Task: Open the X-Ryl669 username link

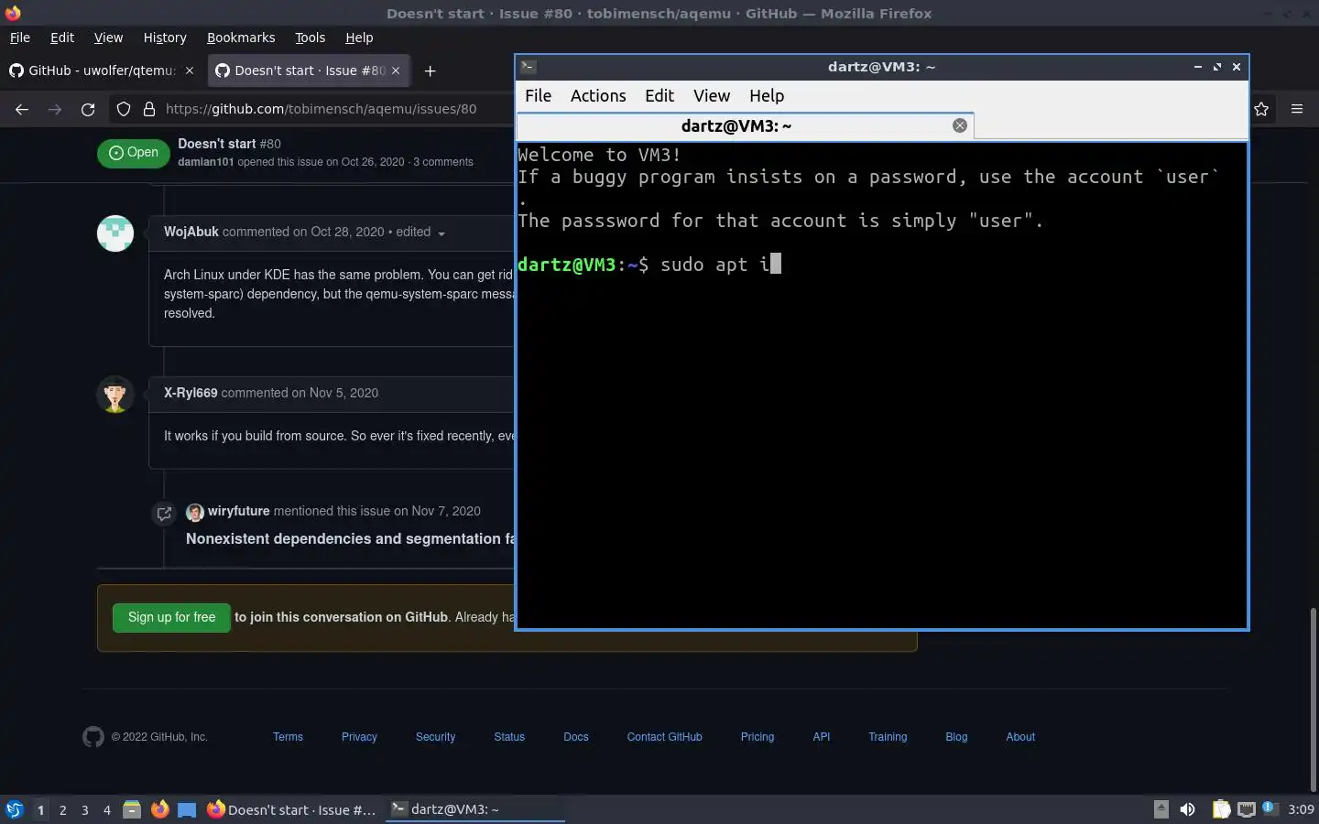Action: [x=191, y=393]
